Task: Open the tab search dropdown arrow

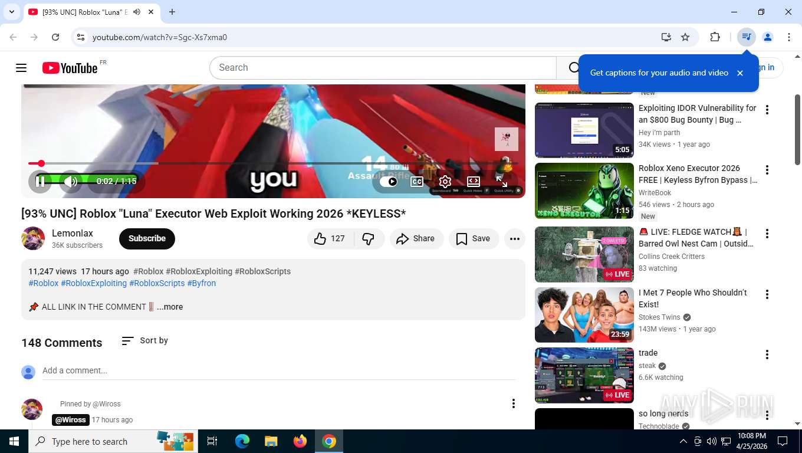Action: click(11, 12)
